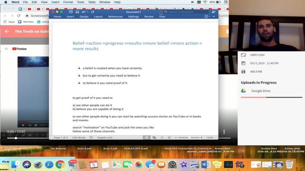Collapse the ribbon with the chevron arrow

(214, 17)
